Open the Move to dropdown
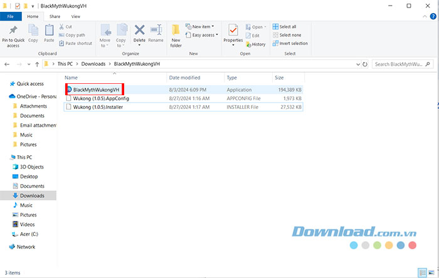 point(105,34)
